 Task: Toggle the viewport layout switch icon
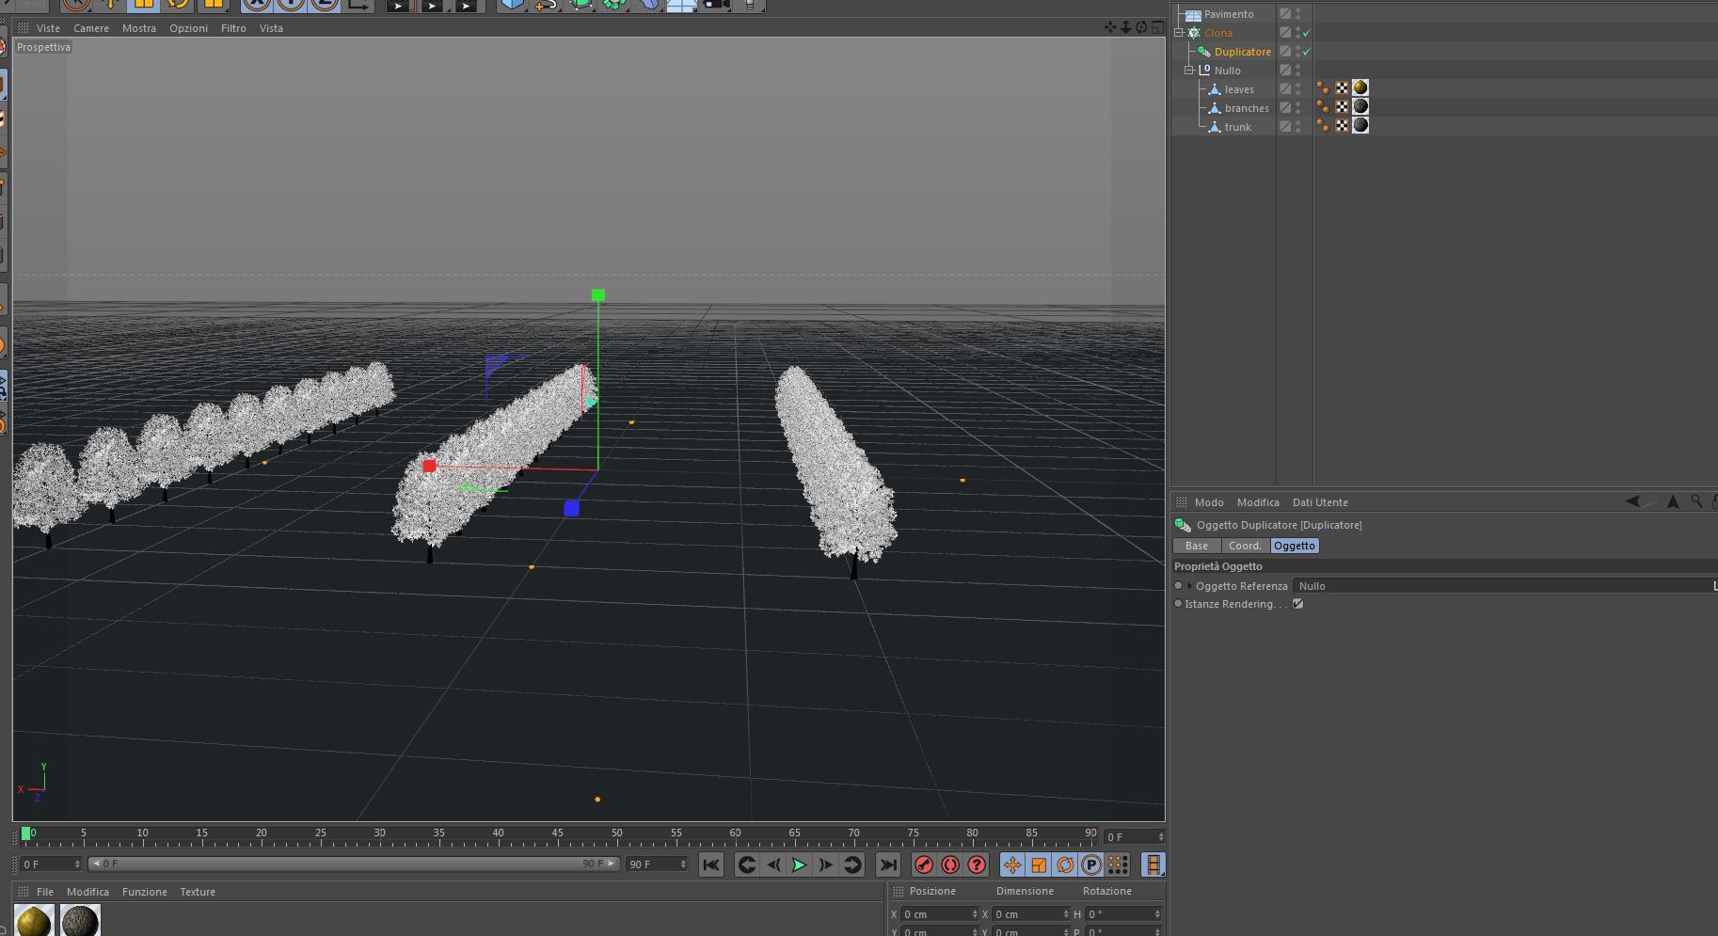1156,27
